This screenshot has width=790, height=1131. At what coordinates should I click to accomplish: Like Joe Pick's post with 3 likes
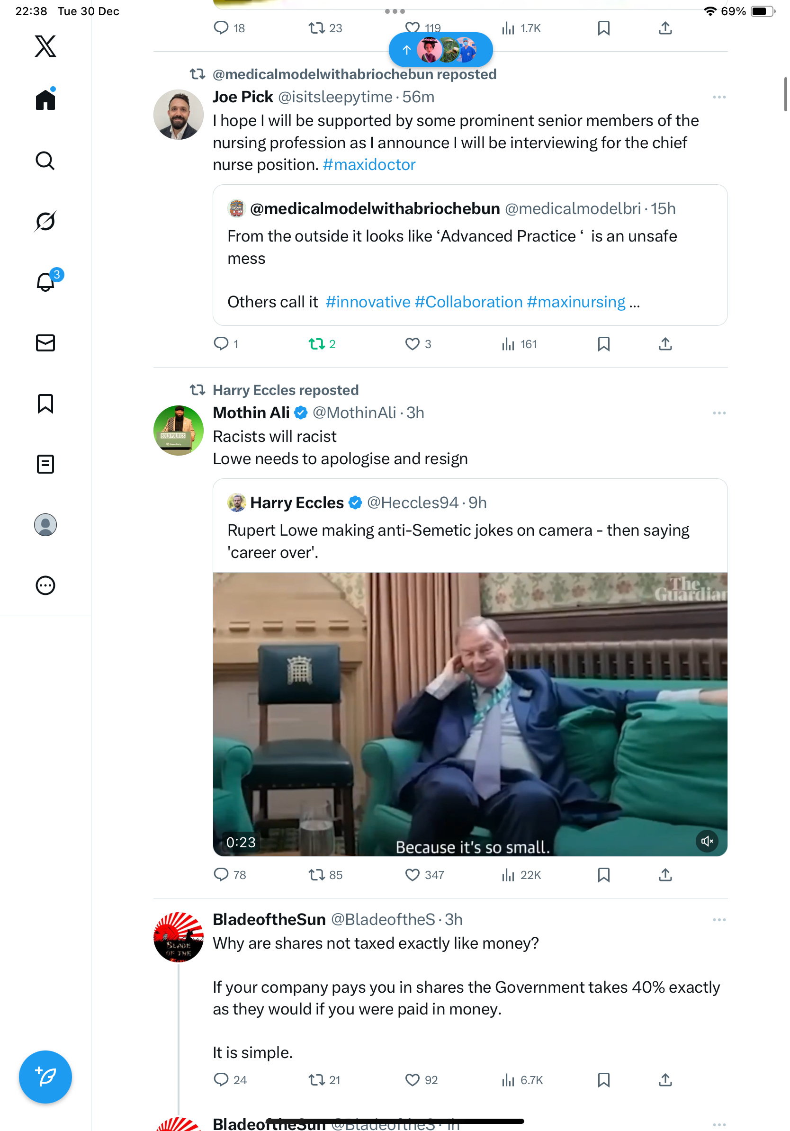[x=418, y=344]
